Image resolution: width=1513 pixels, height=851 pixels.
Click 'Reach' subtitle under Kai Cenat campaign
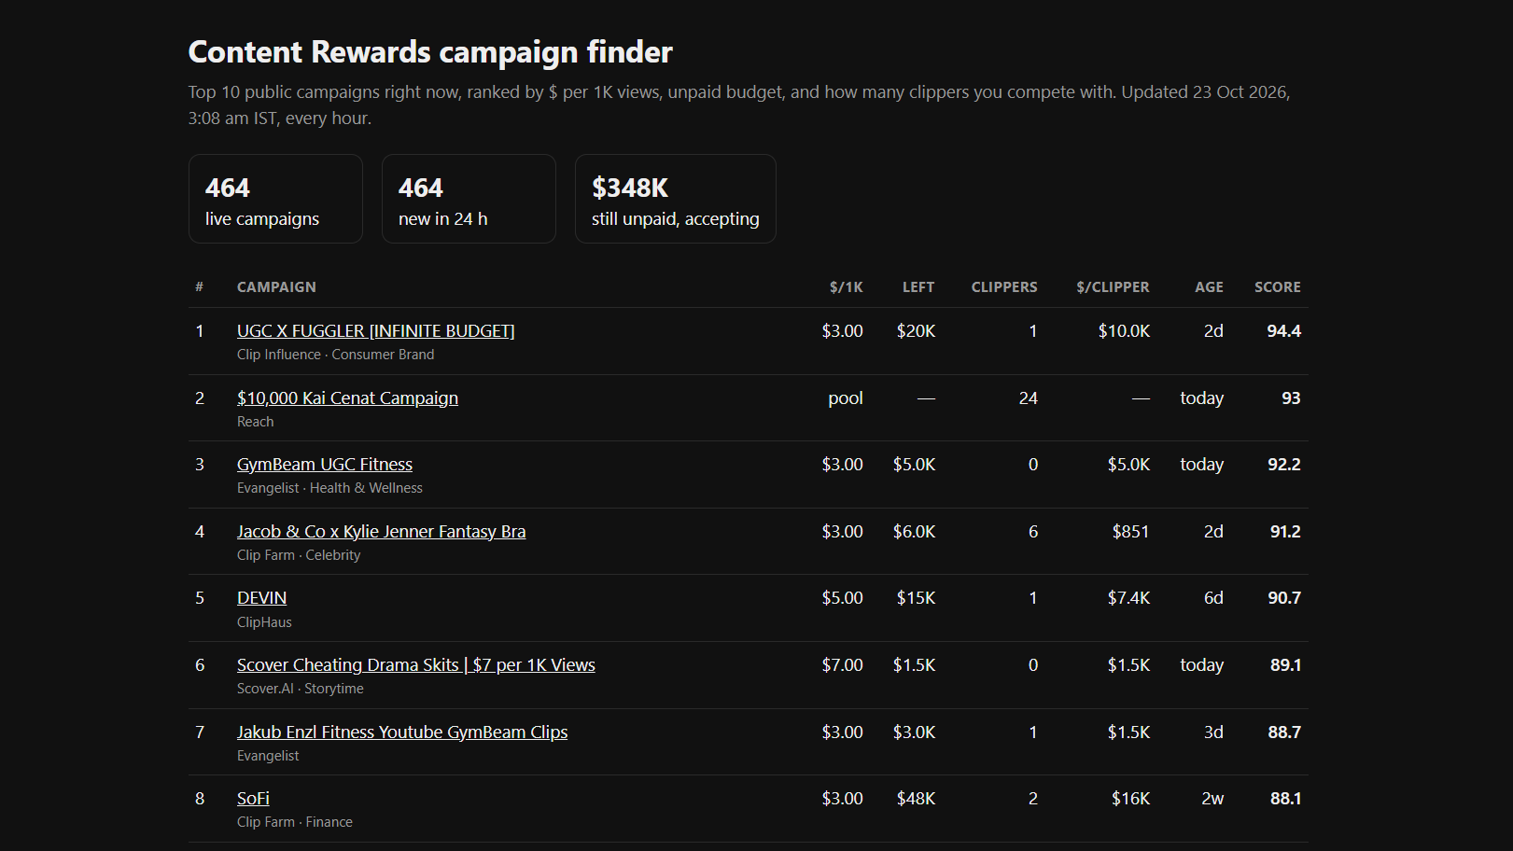(255, 422)
